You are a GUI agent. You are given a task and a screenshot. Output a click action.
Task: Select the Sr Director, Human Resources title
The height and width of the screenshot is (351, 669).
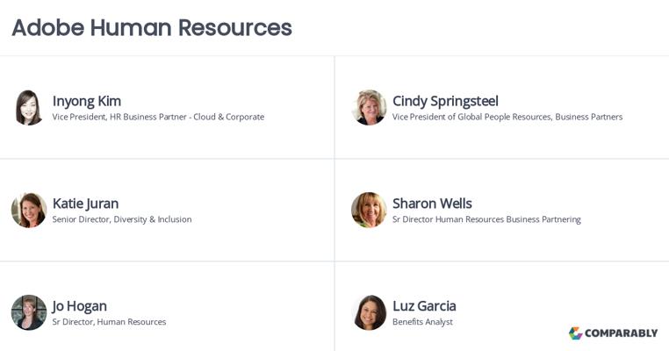[x=109, y=322]
